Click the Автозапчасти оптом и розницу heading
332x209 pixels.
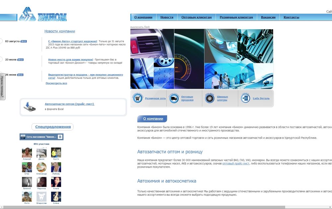[170, 152]
